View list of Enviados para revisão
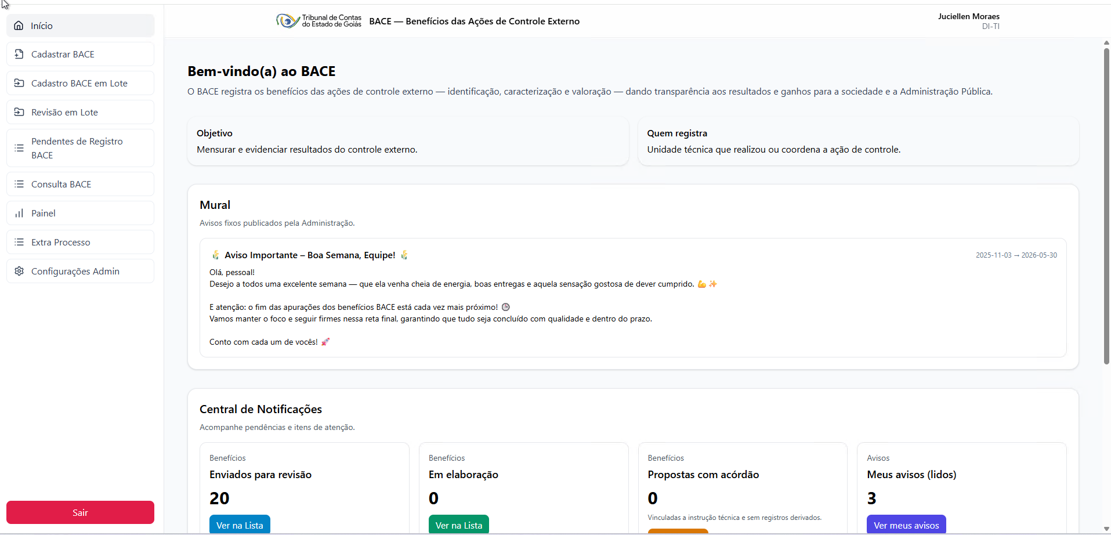The height and width of the screenshot is (535, 1111). tap(240, 525)
